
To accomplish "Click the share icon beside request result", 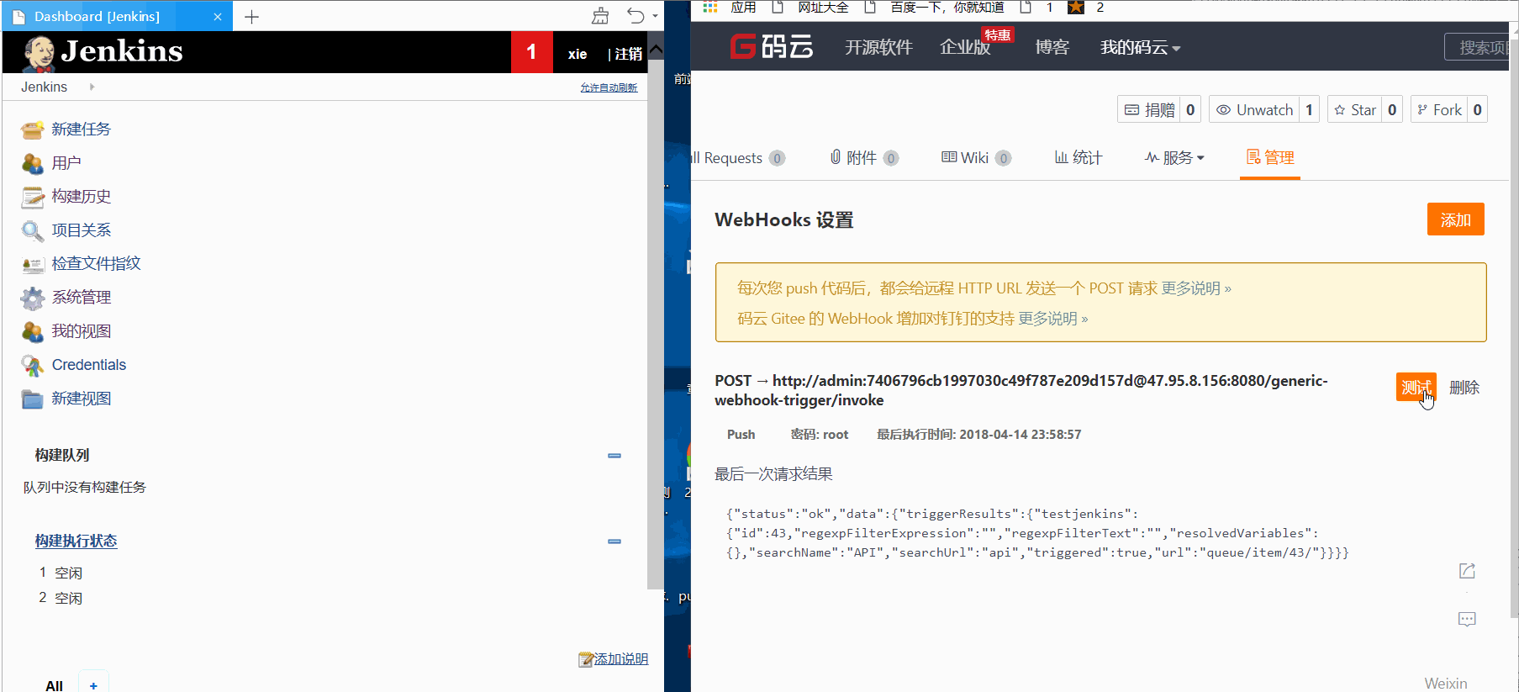I will pyautogui.click(x=1467, y=571).
